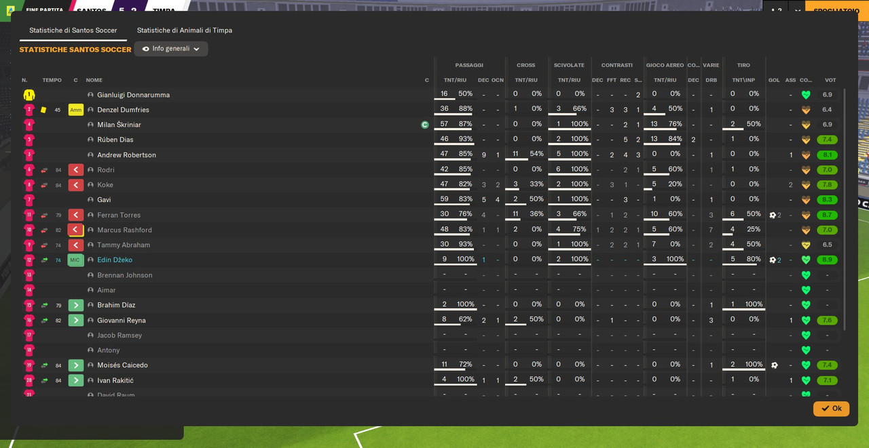Select the MIC badge in Edin Džeko's row
The width and height of the screenshot is (869, 448).
tap(75, 260)
